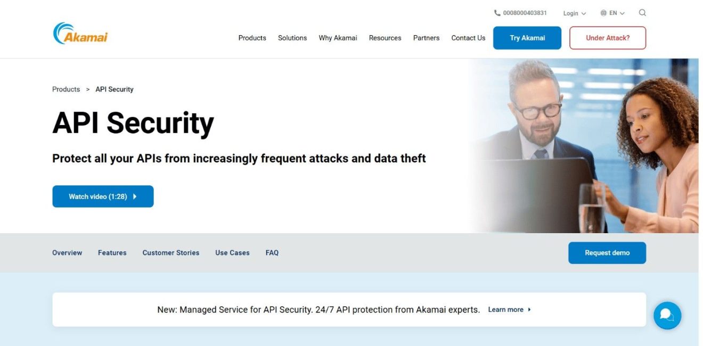Viewport: 703px width, 346px height.
Task: Switch to the Features tab
Action: [x=112, y=252]
